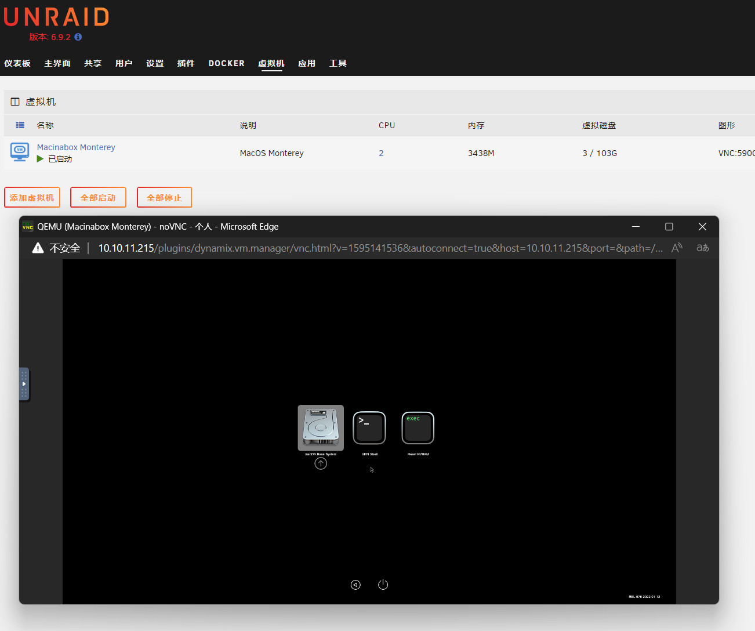The image size is (755, 631).
Task: Click the 全部启动 start all button
Action: [98, 197]
